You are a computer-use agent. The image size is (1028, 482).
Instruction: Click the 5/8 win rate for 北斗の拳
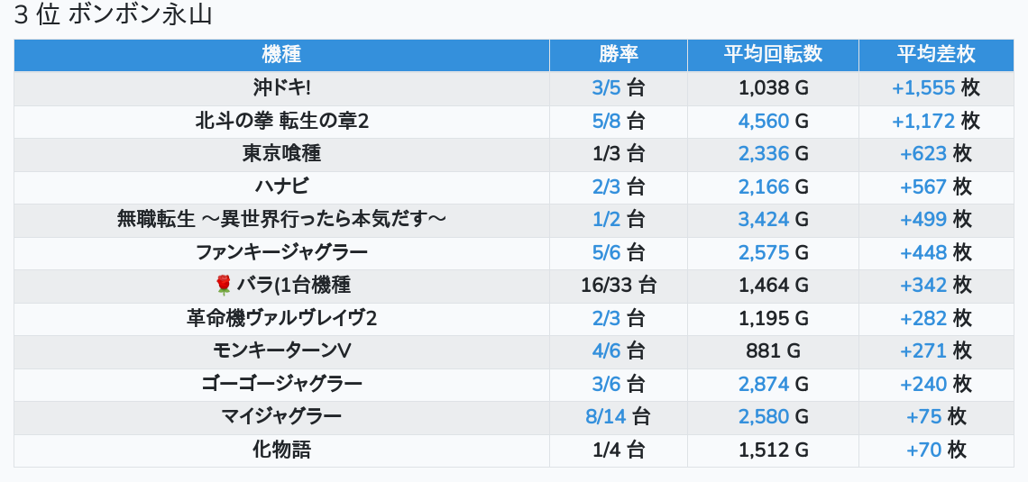(607, 121)
